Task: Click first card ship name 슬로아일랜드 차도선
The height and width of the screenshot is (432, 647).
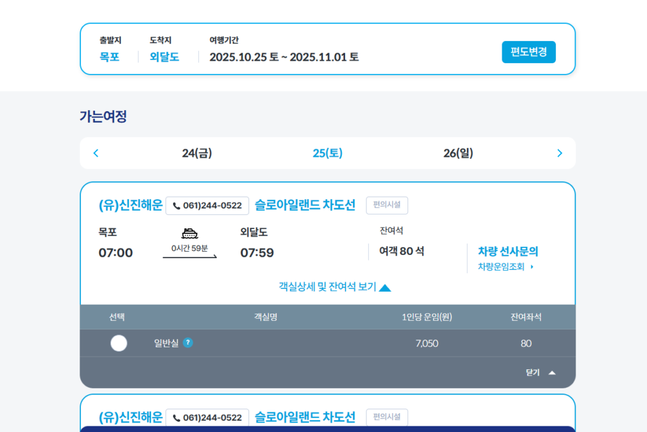Action: 305,205
